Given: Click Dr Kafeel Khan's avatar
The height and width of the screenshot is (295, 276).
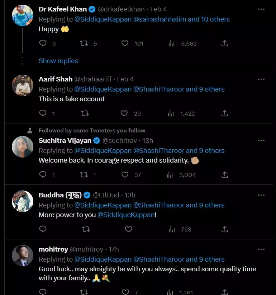Looking at the screenshot, I should click(x=23, y=15).
